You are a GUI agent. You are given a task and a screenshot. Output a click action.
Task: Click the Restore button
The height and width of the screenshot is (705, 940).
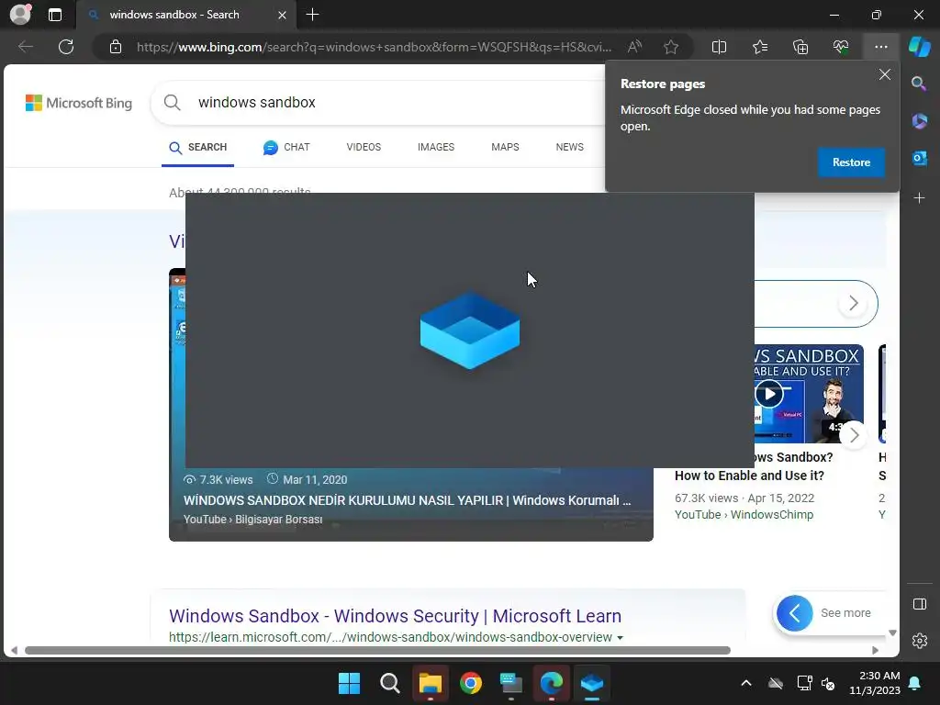pyautogui.click(x=851, y=162)
